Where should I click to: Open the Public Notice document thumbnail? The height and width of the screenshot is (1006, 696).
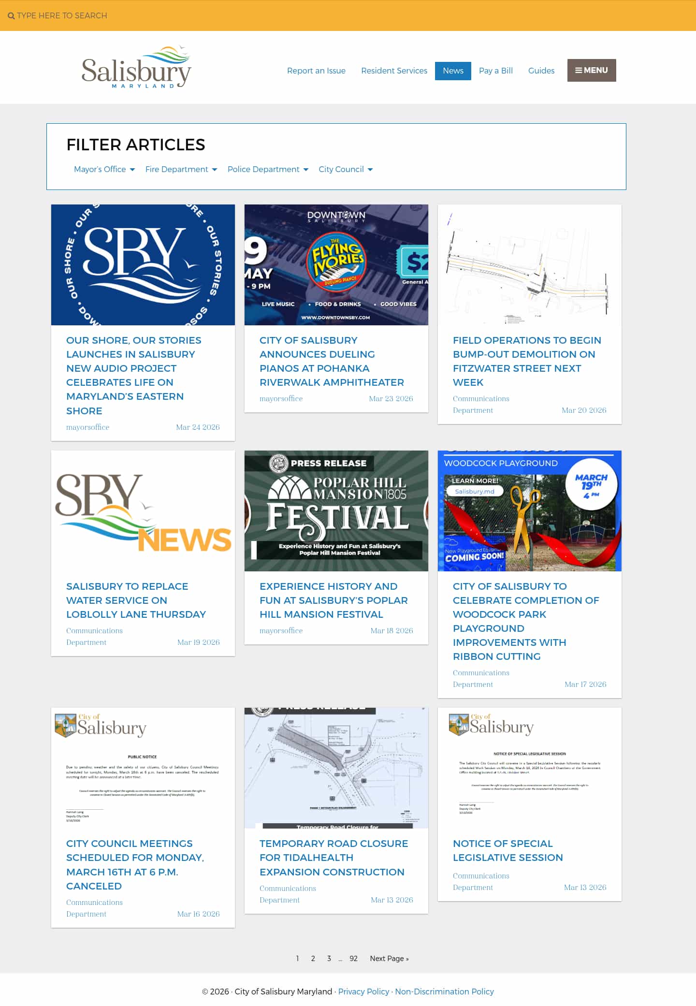click(x=143, y=768)
